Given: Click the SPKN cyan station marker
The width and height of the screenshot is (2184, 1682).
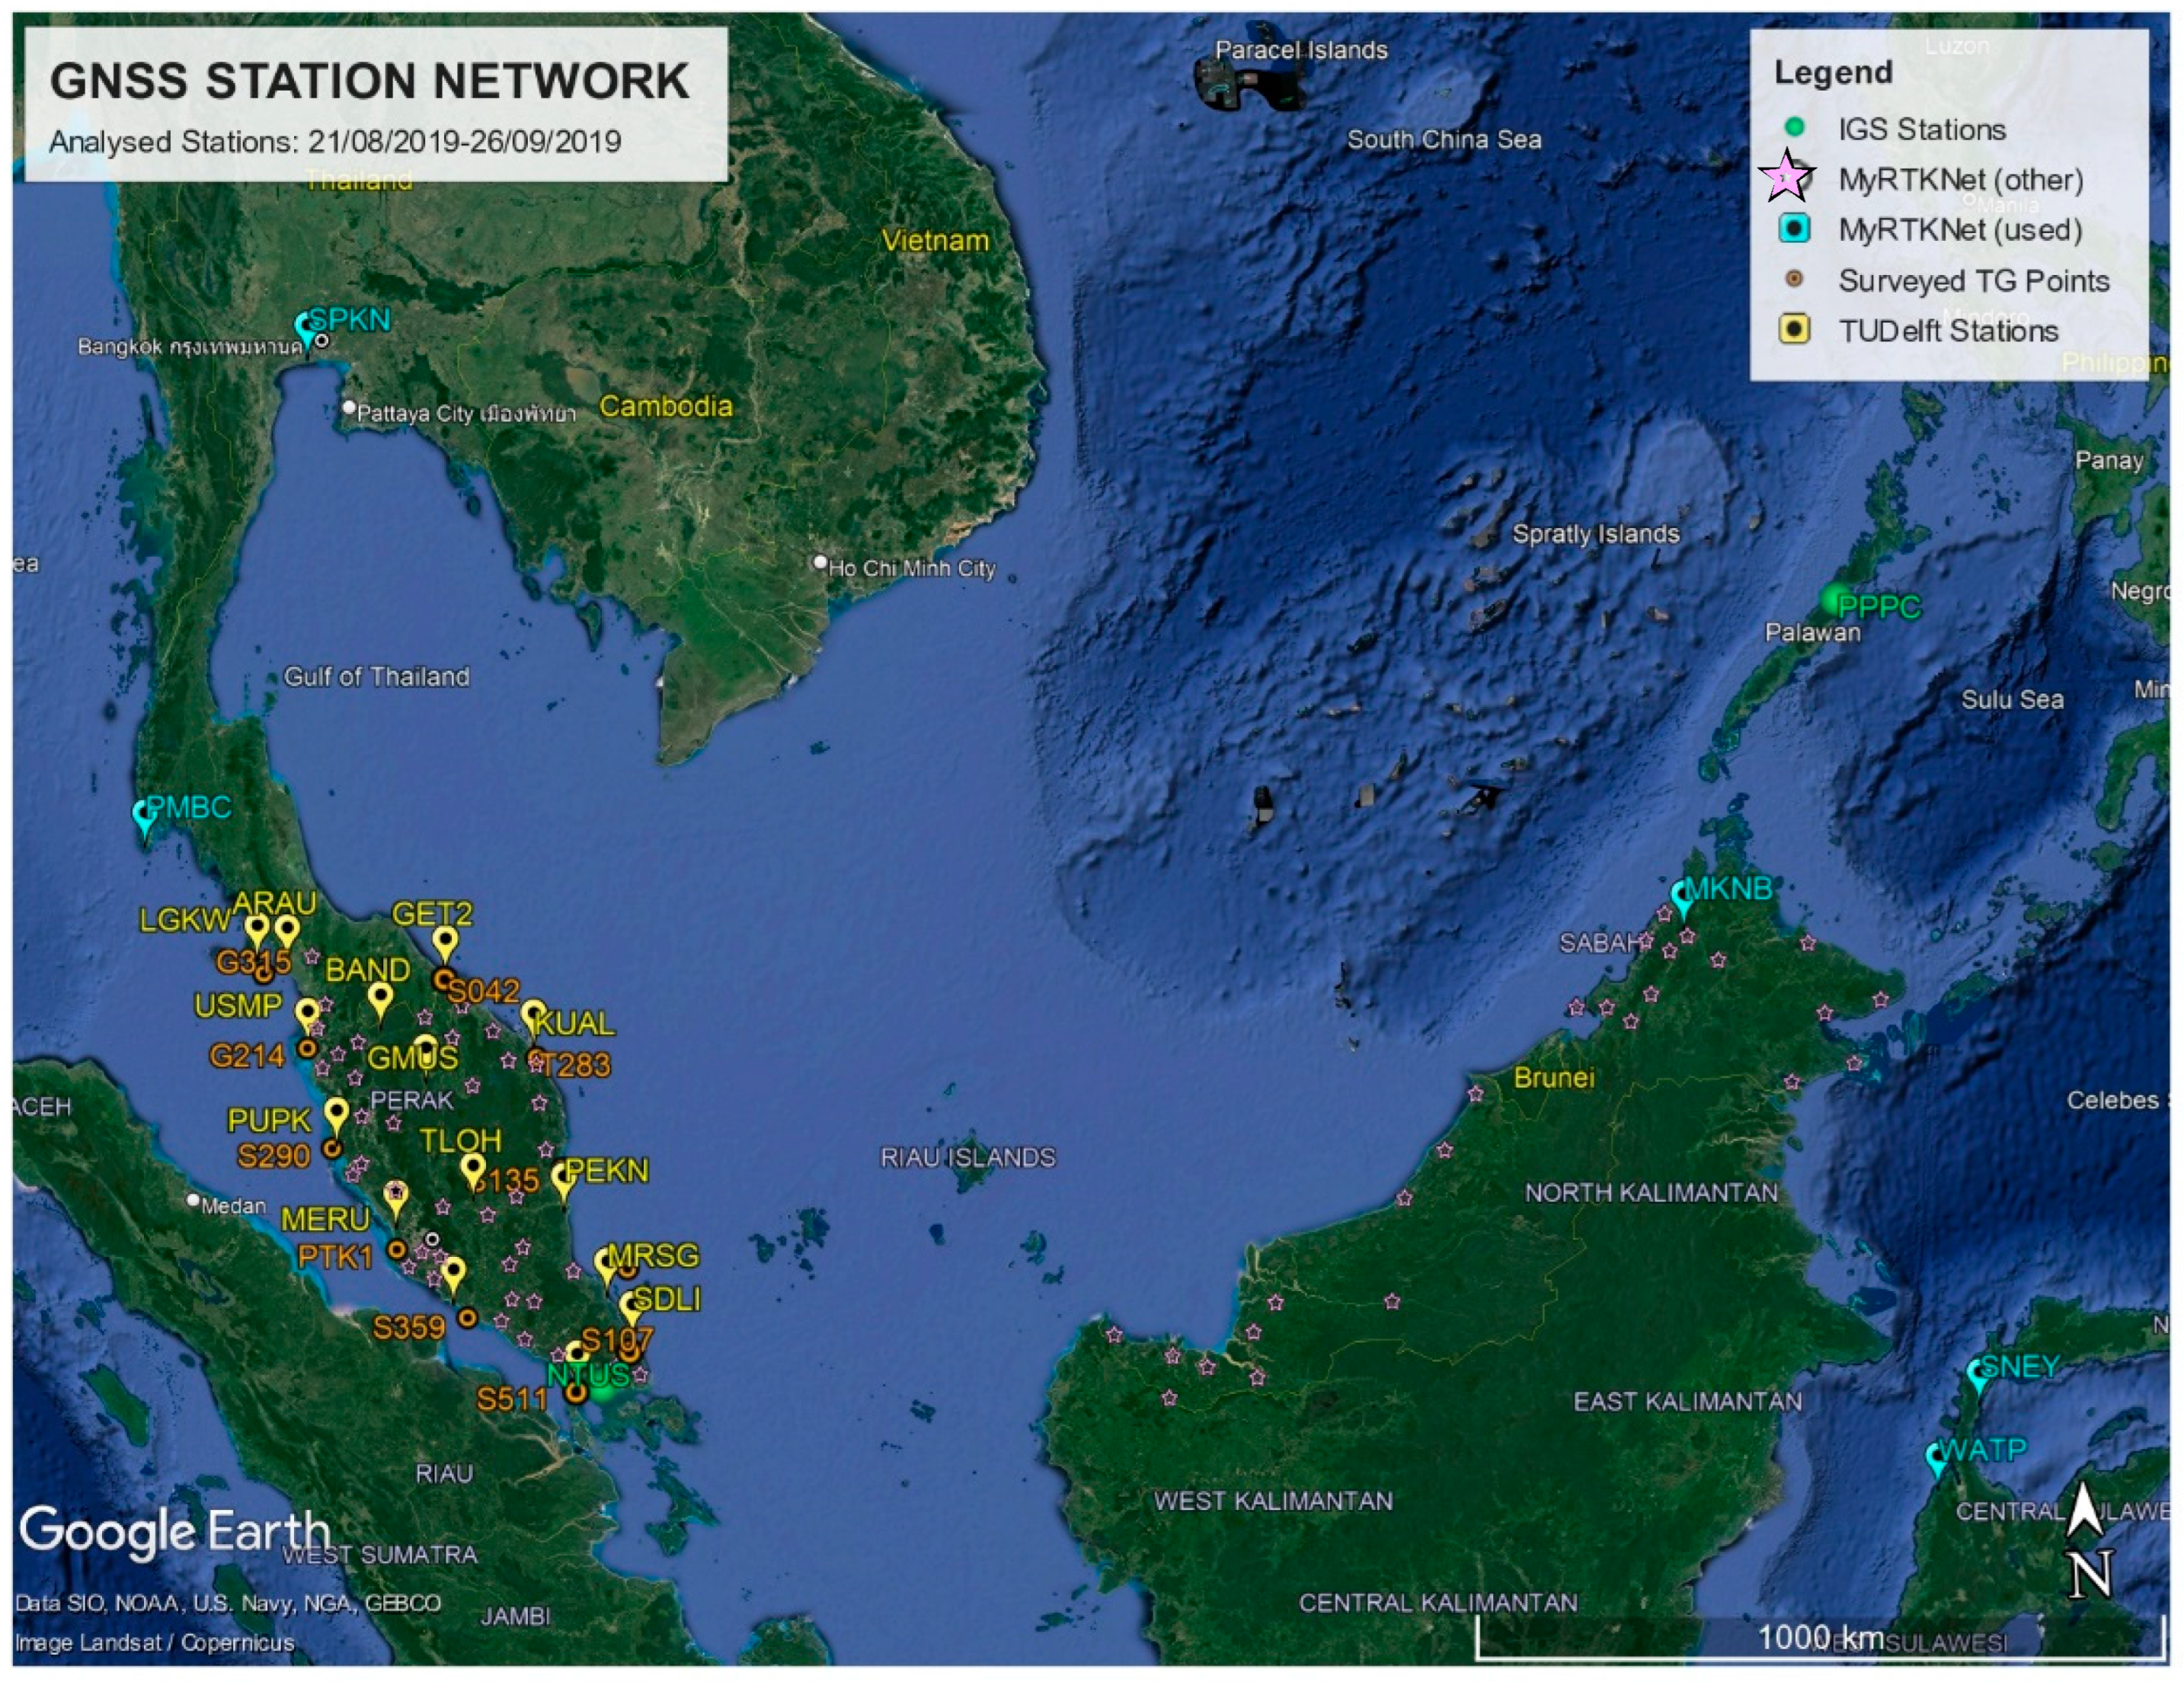Looking at the screenshot, I should point(305,327).
